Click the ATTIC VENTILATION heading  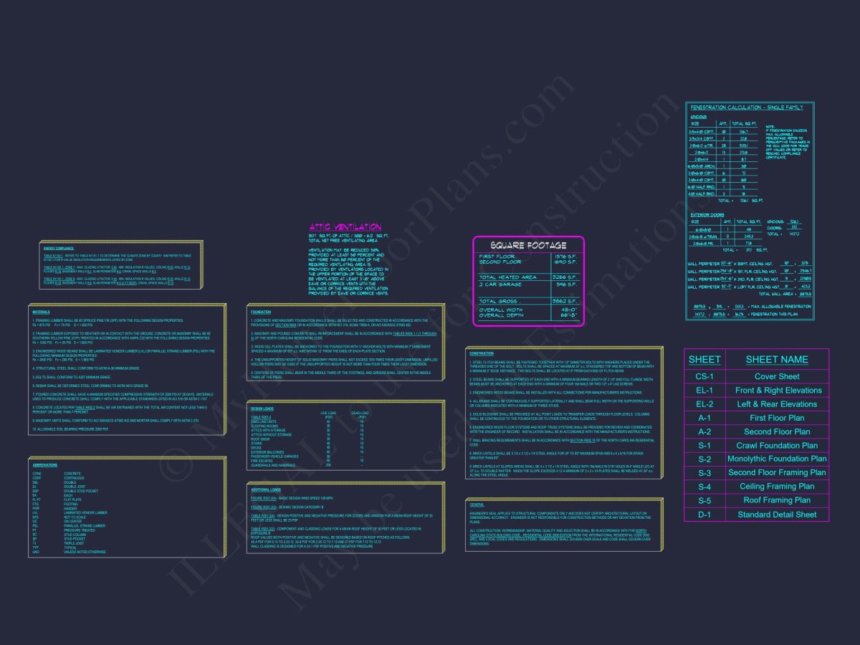coord(345,227)
